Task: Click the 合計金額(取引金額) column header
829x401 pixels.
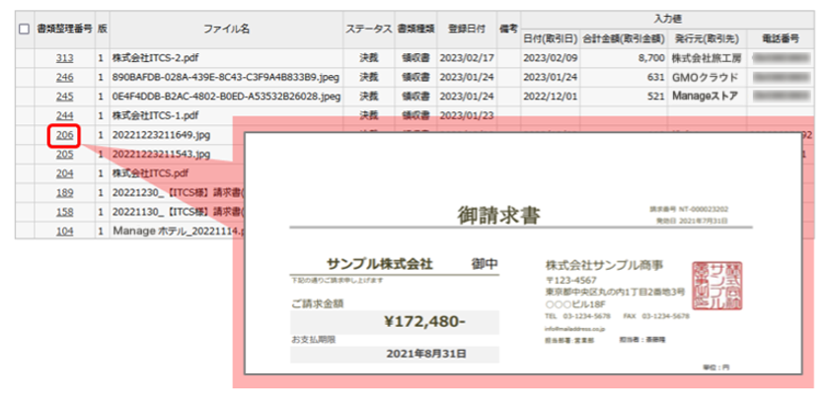Action: pos(624,38)
